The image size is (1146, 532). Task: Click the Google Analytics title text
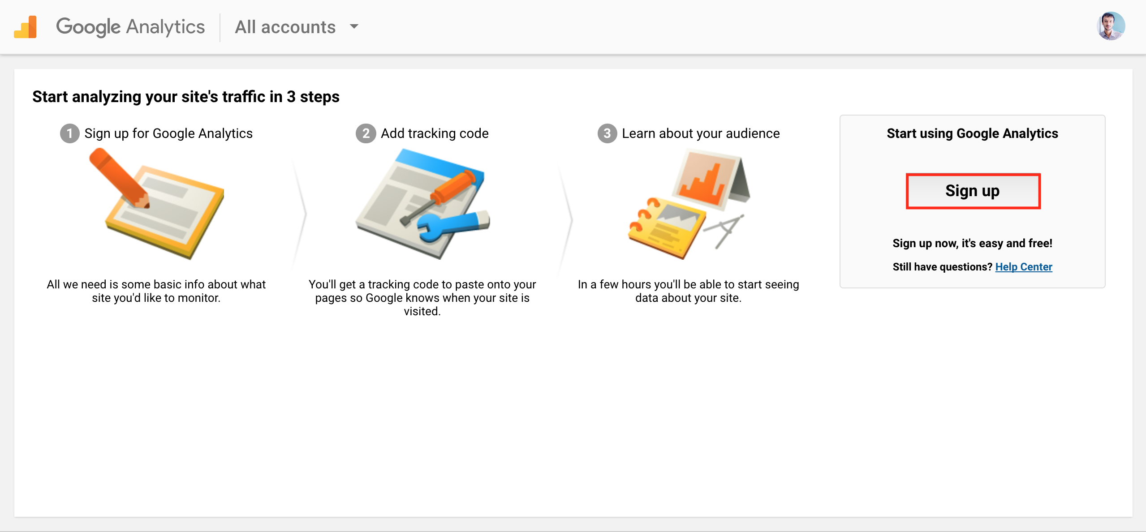point(130,27)
